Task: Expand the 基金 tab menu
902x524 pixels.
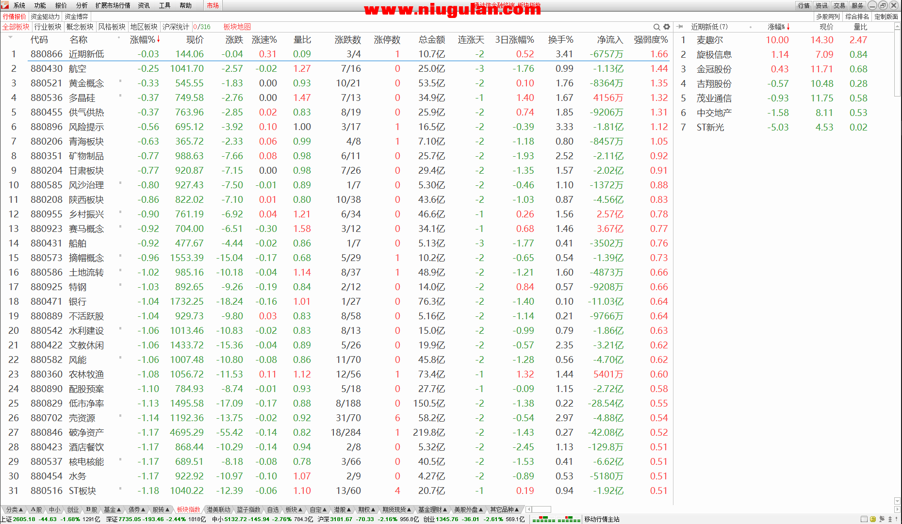Action: coord(113,509)
